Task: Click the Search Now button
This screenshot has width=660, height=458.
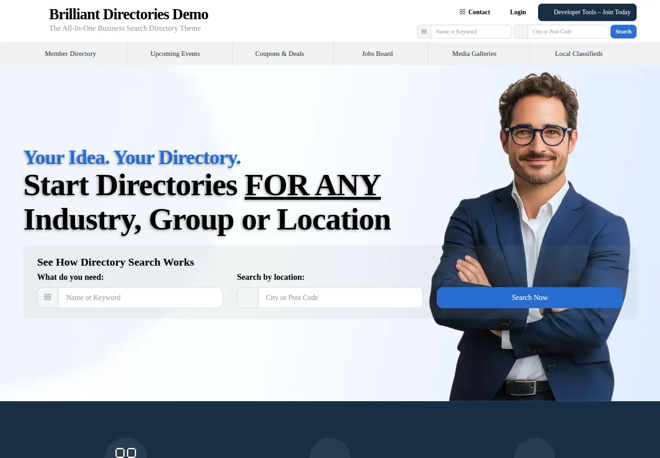Action: pyautogui.click(x=530, y=298)
